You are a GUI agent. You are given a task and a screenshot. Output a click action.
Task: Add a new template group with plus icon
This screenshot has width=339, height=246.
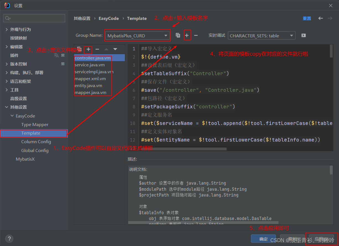[x=187, y=35]
